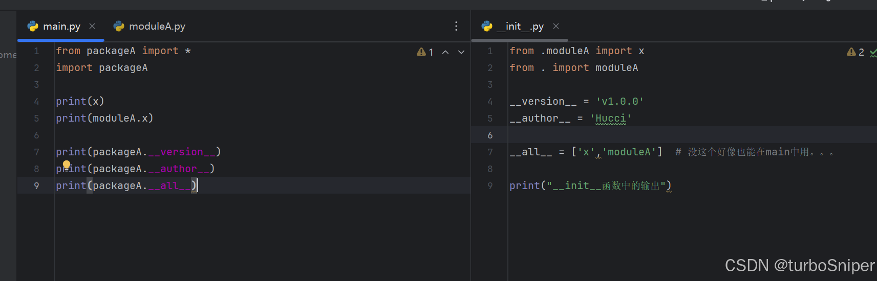The width and height of the screenshot is (877, 281).
Task: Click 'from . import moduleA' line
Action: [x=574, y=68]
